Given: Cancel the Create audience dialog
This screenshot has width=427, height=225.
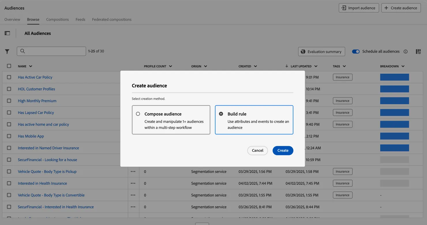Looking at the screenshot, I should coord(258,150).
